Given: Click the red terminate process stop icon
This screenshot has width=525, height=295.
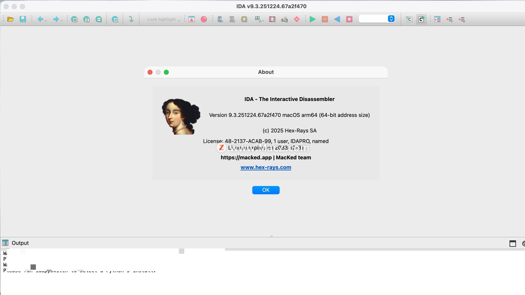Looking at the screenshot, I should coord(349,19).
